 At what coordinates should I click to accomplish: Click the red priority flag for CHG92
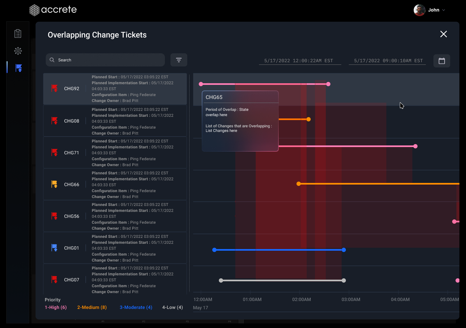[x=55, y=88]
